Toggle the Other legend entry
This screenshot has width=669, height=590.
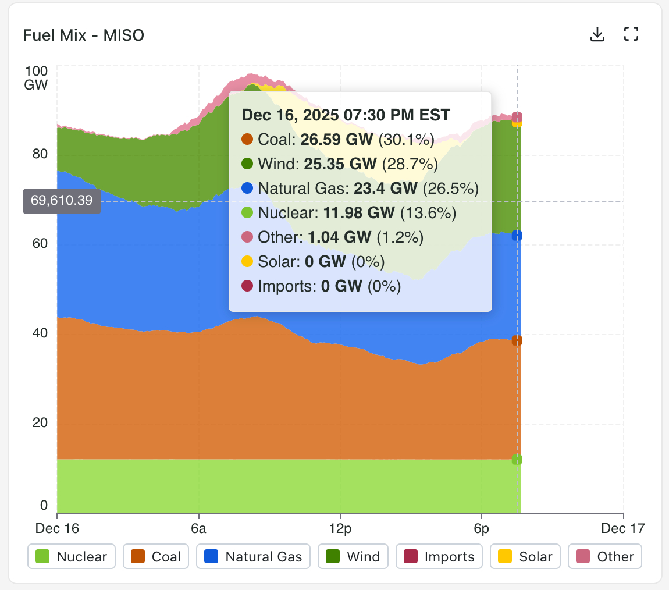point(605,557)
